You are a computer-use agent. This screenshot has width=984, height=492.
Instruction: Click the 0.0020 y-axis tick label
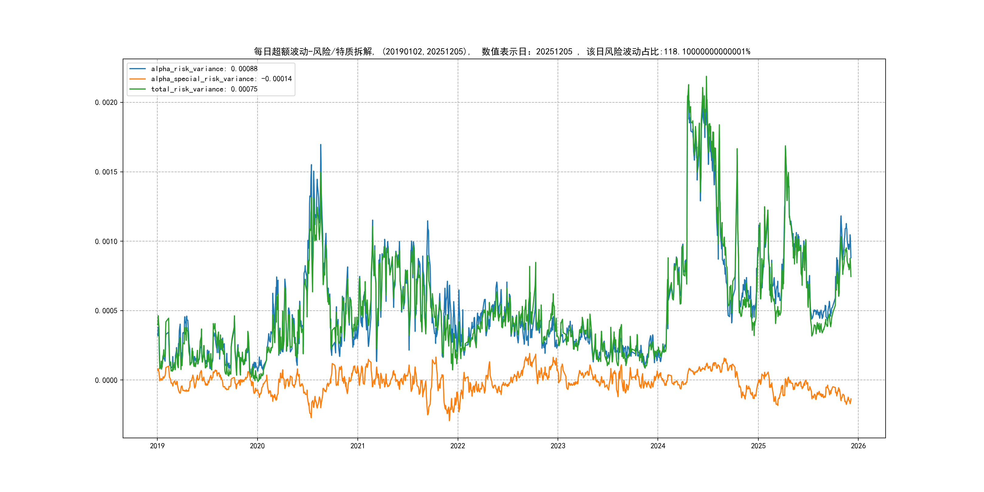pyautogui.click(x=106, y=102)
